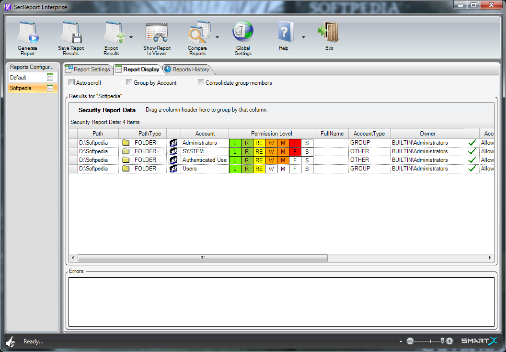Click the Compare Reports icon
Viewport: 506px width, 352px height.
point(199,32)
